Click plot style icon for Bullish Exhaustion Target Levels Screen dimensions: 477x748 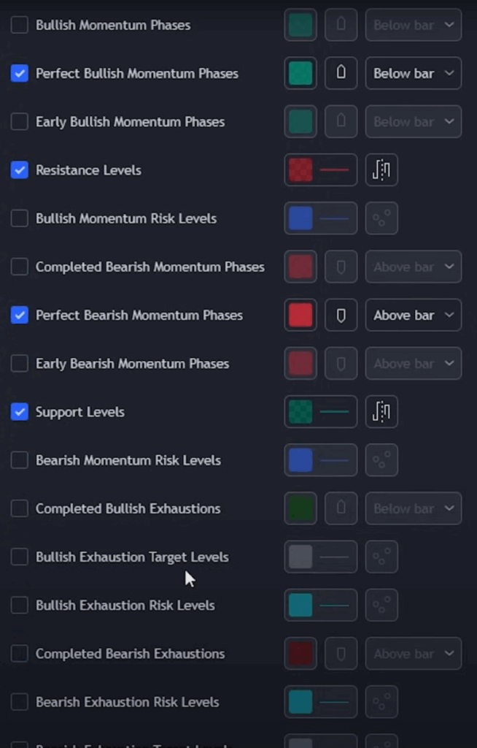click(x=381, y=557)
